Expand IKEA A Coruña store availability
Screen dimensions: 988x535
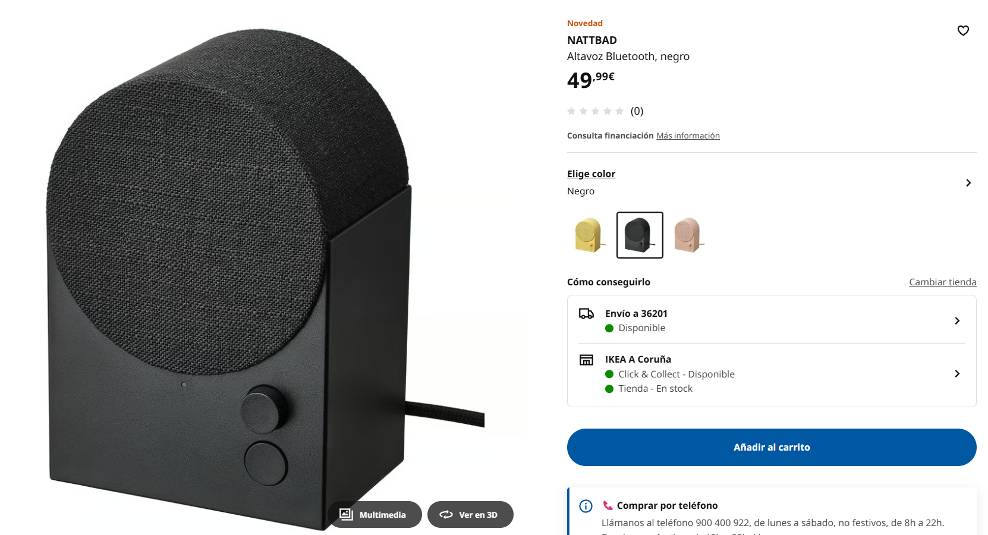pyautogui.click(x=772, y=374)
